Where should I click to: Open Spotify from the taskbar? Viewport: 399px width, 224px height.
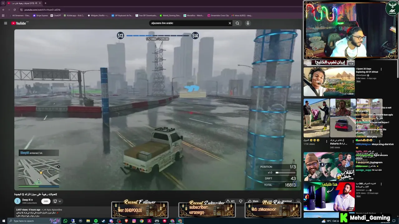pos(96,221)
